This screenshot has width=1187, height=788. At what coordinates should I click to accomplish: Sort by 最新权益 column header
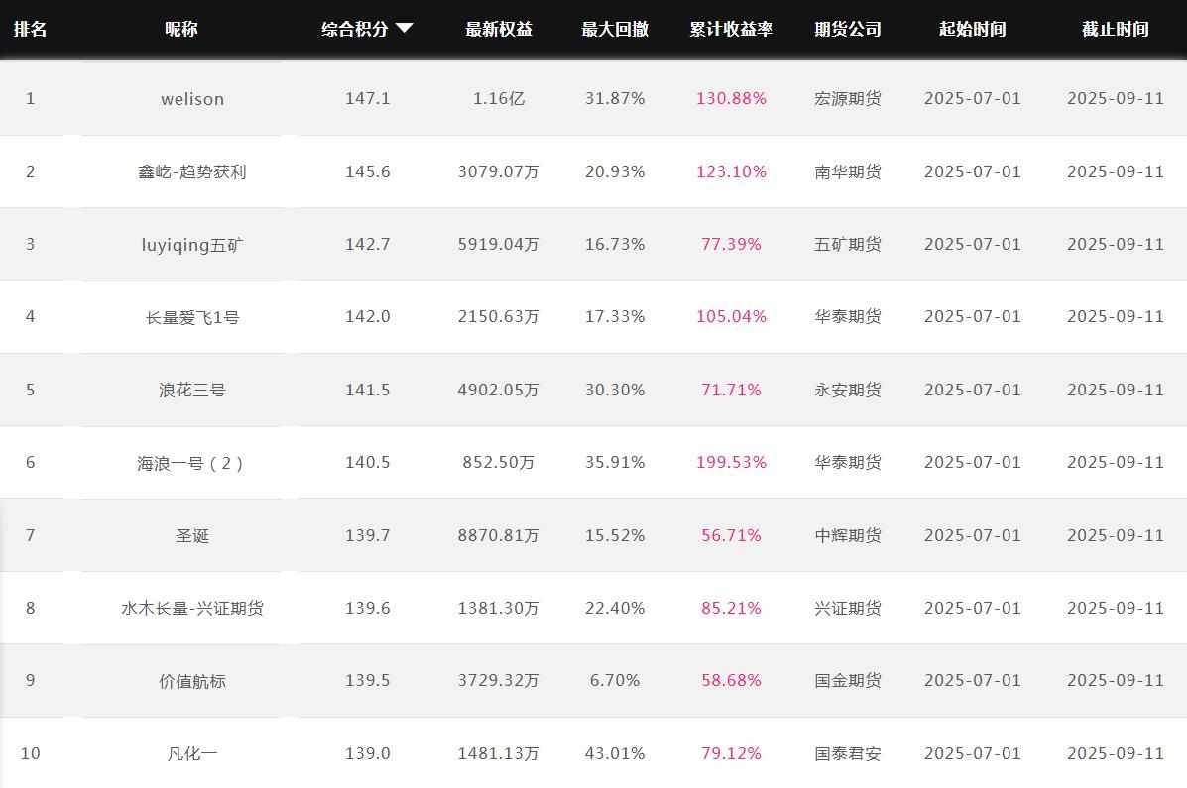point(499,29)
